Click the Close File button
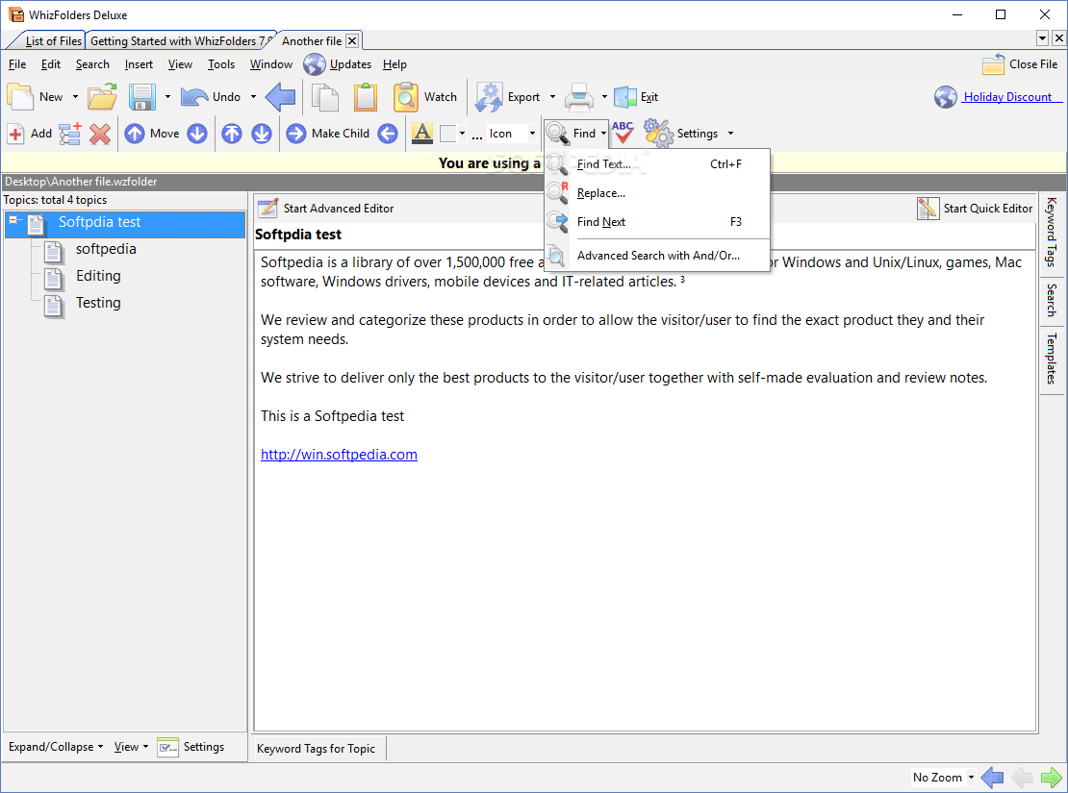Screen dimensions: 1068x793 (1020, 64)
